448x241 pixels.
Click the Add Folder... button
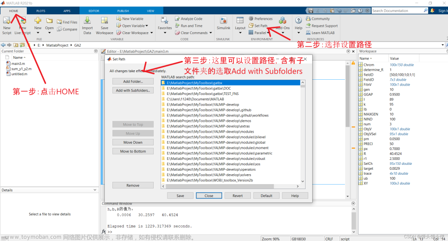[x=133, y=82]
